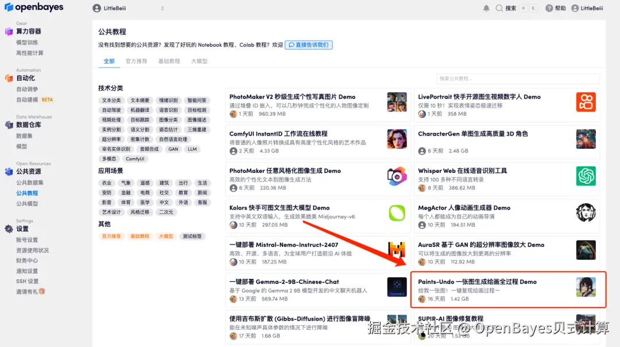Click the Gemma-2-9B-Chinese-Chat thumbnail
Screen dimensions: 620x347
(x=397, y=287)
